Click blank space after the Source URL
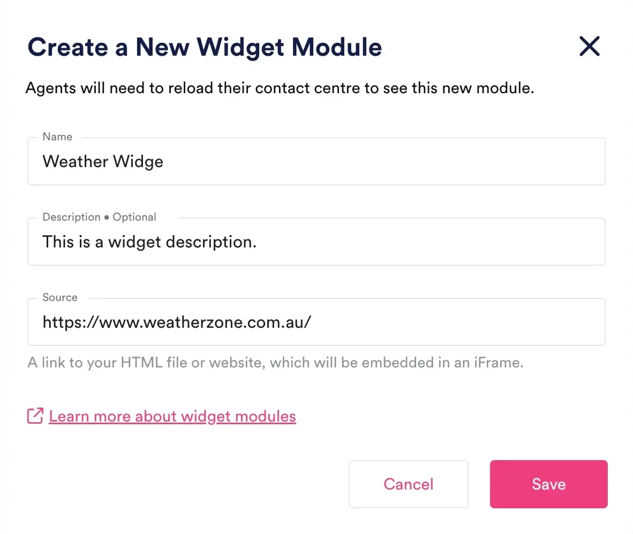 [x=458, y=322]
